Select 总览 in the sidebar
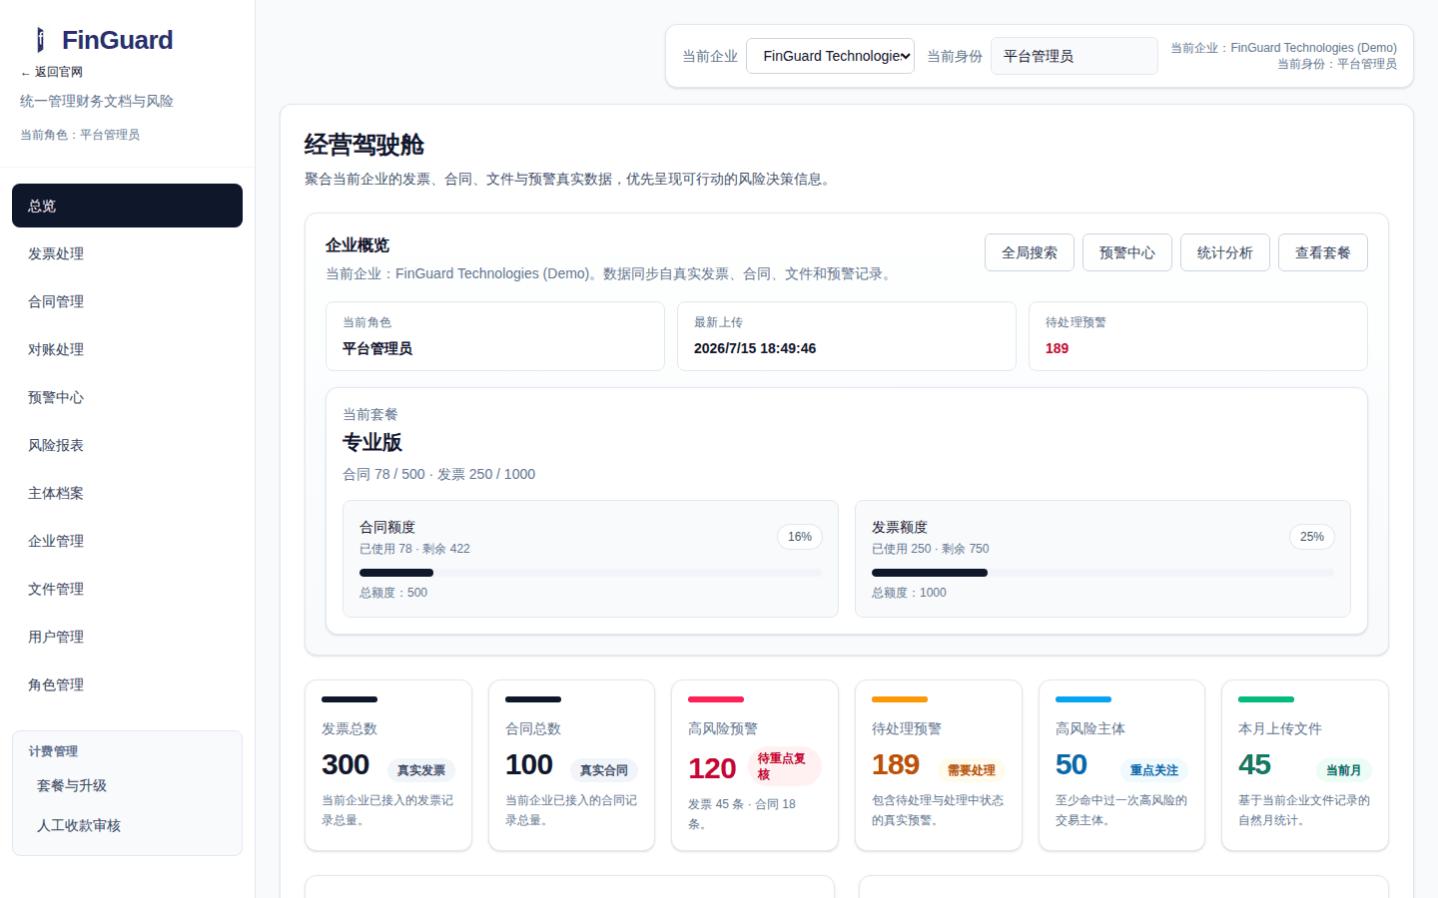Image resolution: width=1438 pixels, height=898 pixels. pos(127,206)
